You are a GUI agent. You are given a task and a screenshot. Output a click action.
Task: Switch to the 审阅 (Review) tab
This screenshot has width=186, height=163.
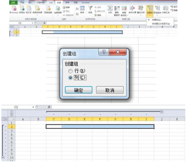point(67,2)
